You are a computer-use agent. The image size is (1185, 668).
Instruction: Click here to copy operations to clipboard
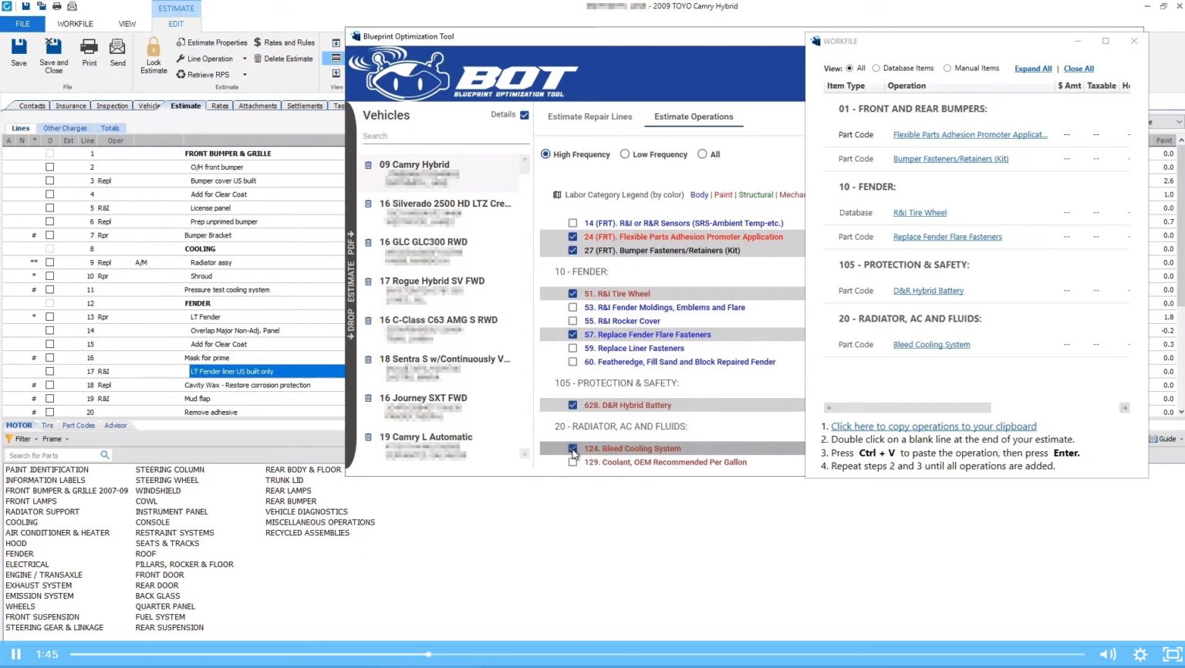tap(933, 427)
